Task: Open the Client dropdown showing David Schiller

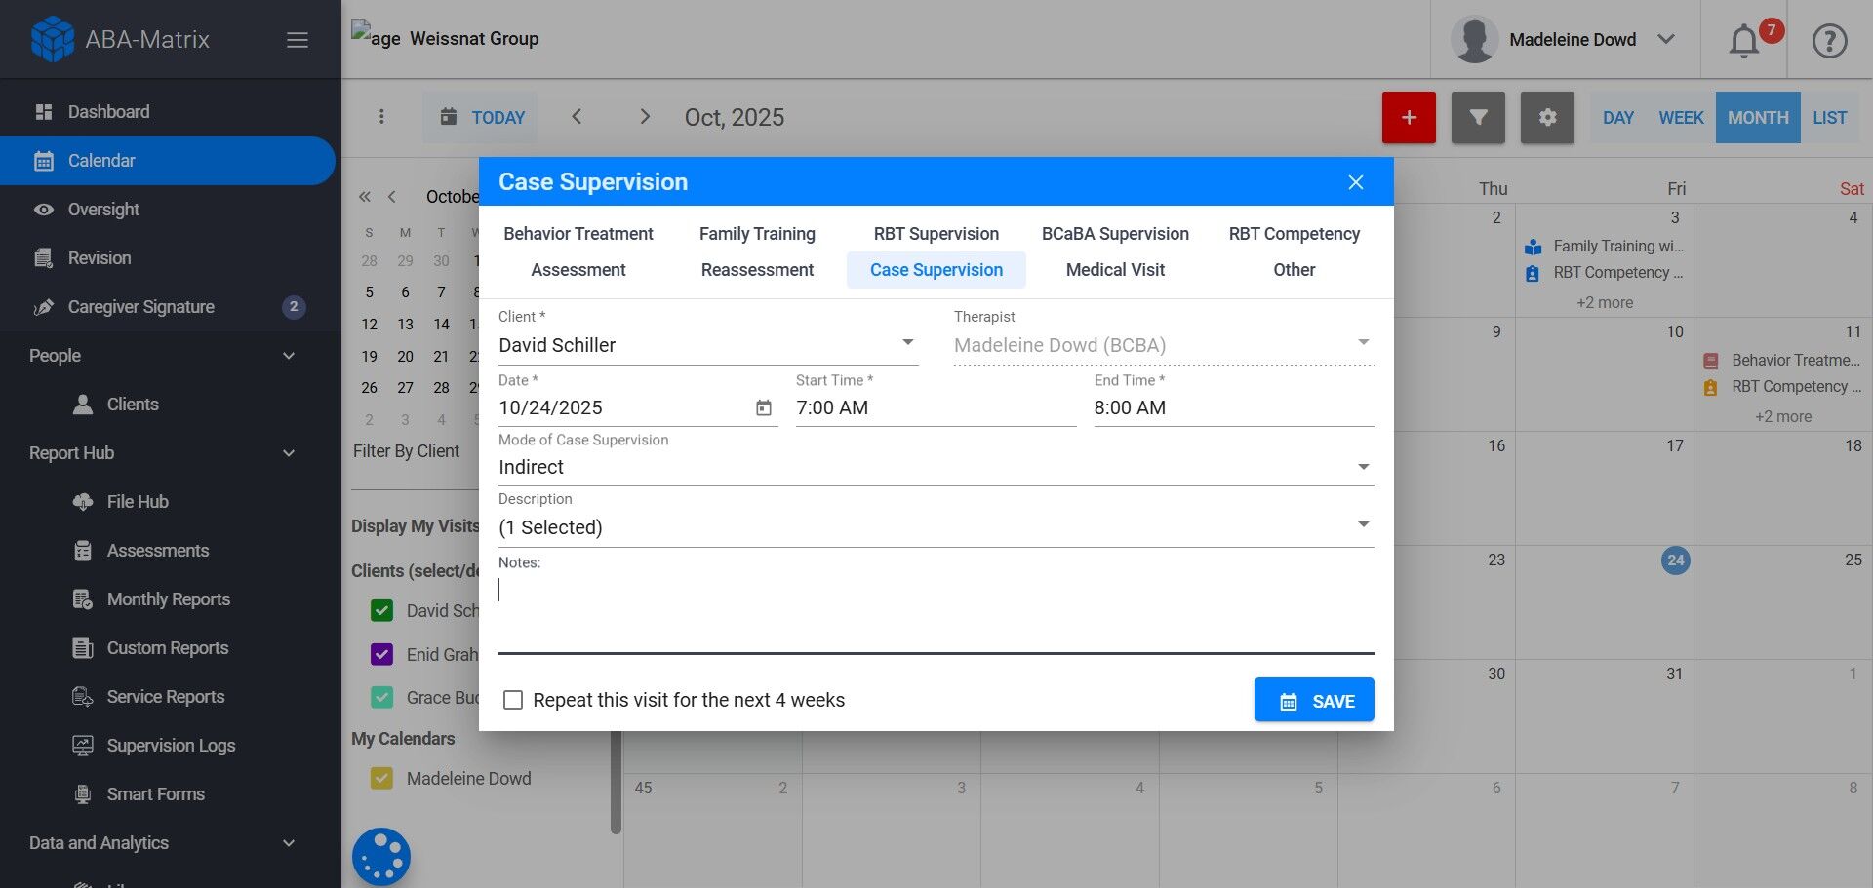Action: click(708, 345)
